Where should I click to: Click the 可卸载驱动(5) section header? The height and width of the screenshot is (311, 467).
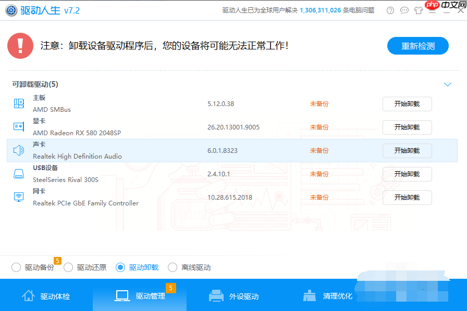pos(35,84)
